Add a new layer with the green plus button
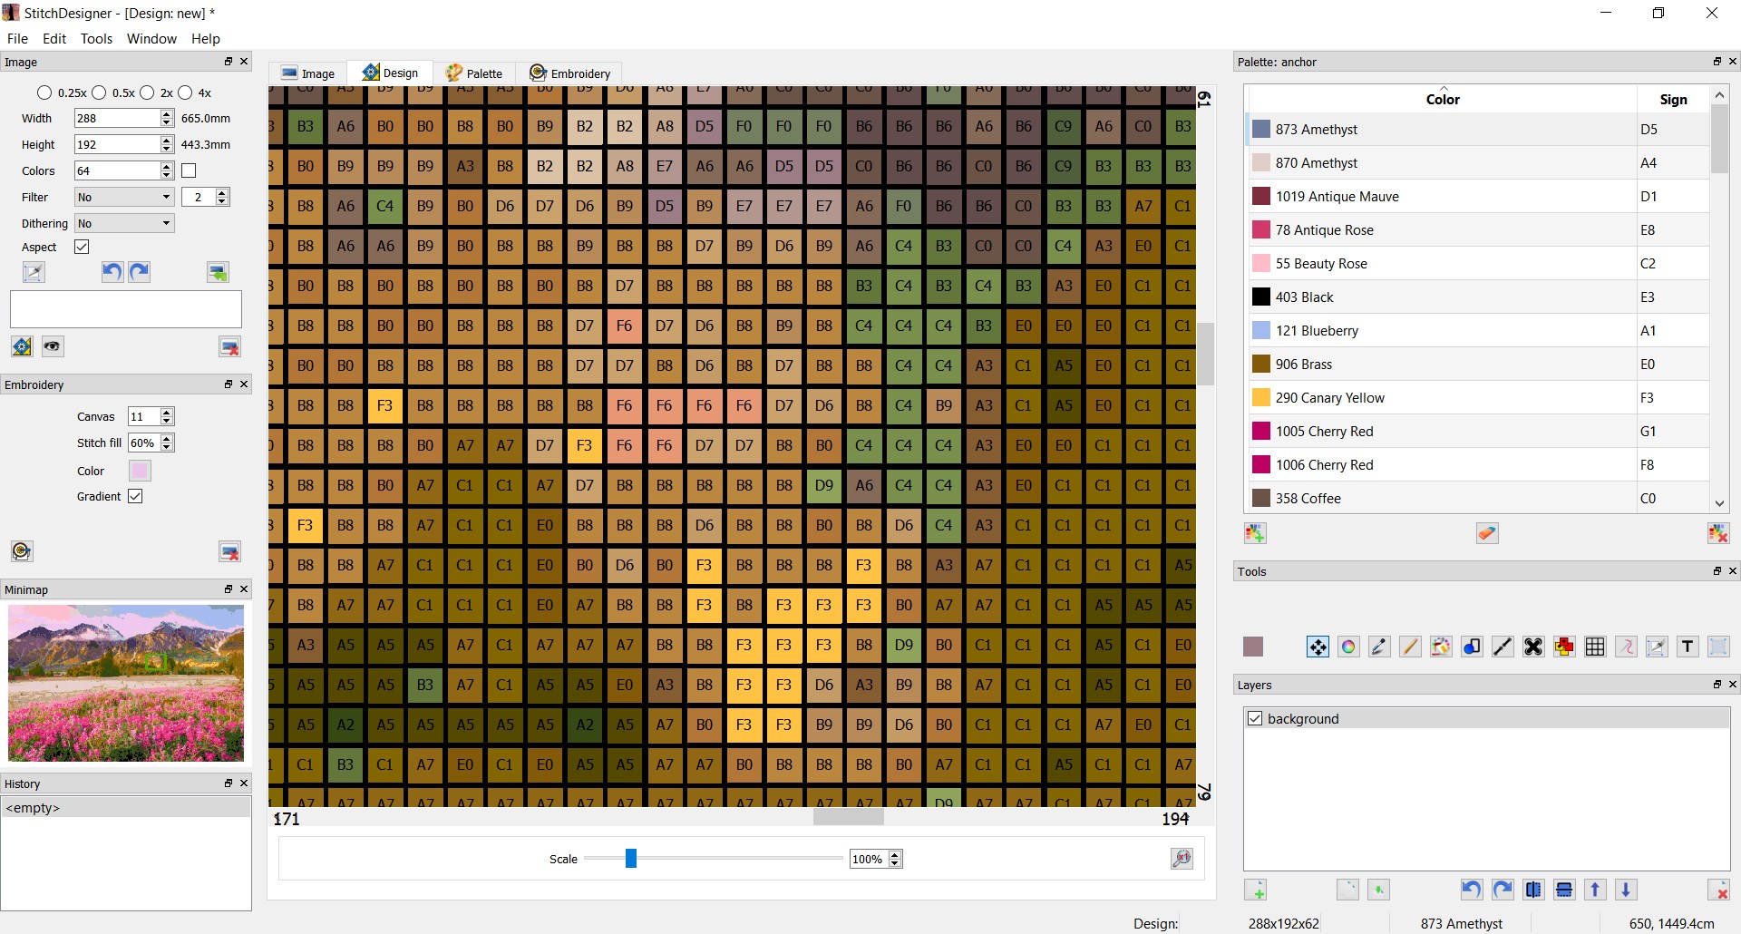This screenshot has height=934, width=1741. [1257, 890]
